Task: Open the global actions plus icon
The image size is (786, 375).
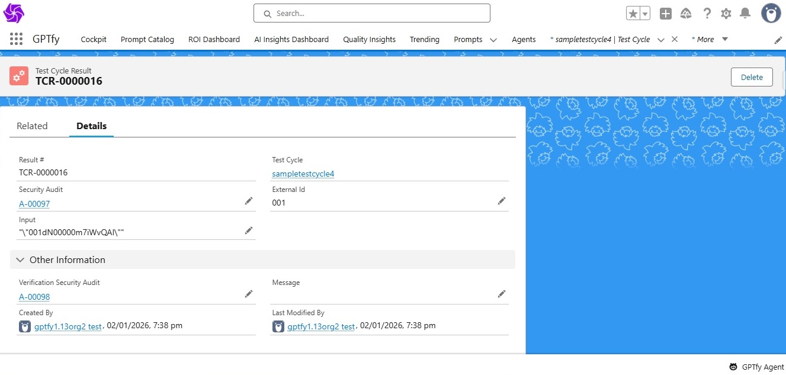Action: click(x=665, y=14)
